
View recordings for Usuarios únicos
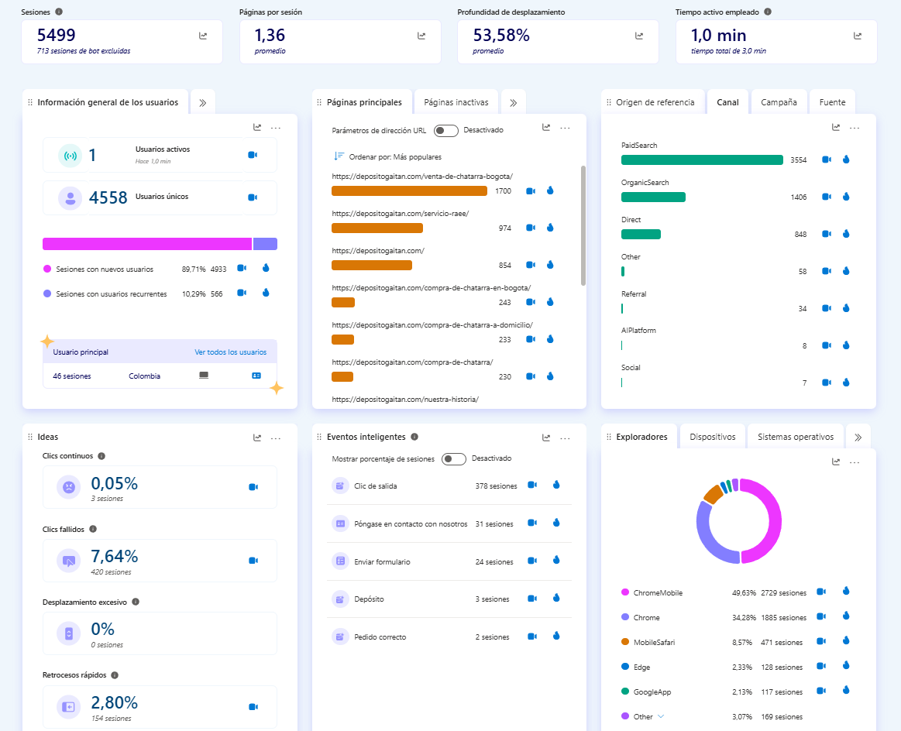point(253,197)
